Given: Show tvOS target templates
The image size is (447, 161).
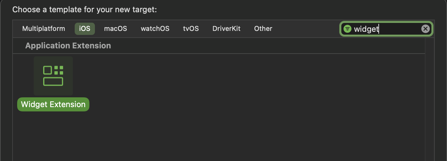Looking at the screenshot, I should click(191, 29).
